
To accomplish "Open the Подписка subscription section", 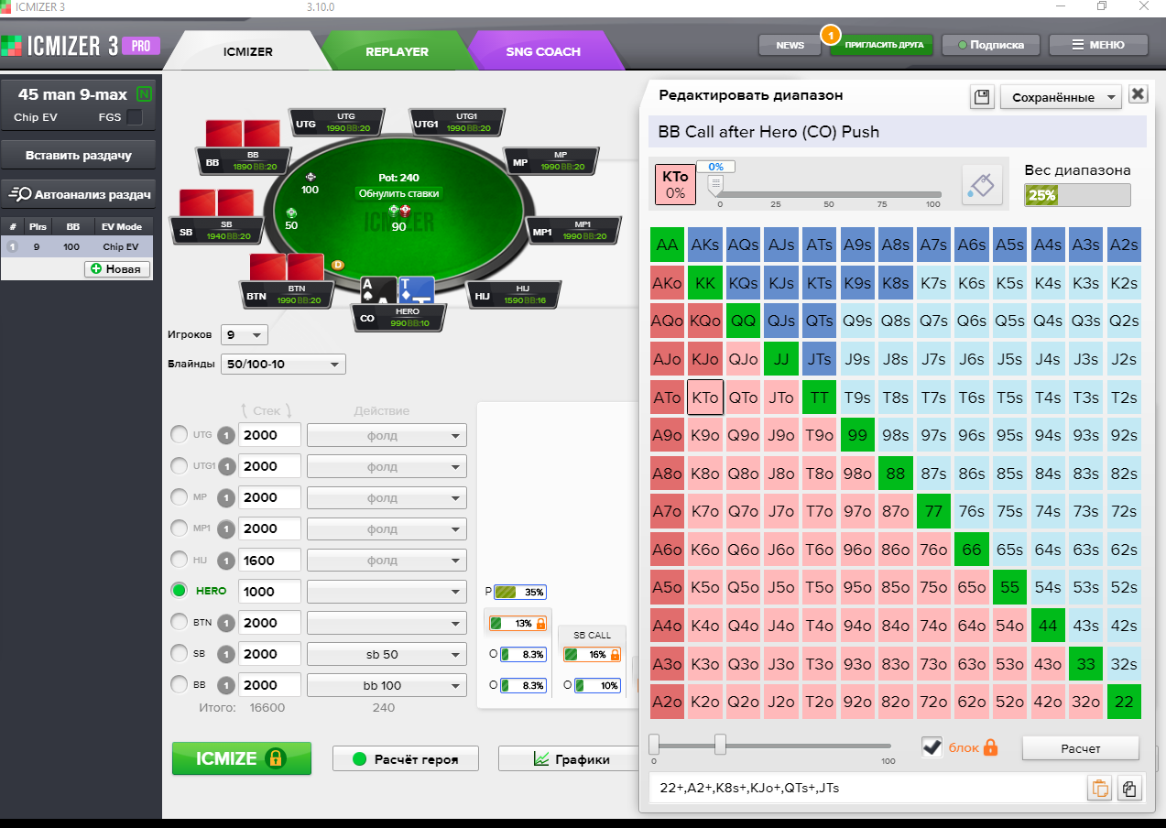I will click(990, 45).
